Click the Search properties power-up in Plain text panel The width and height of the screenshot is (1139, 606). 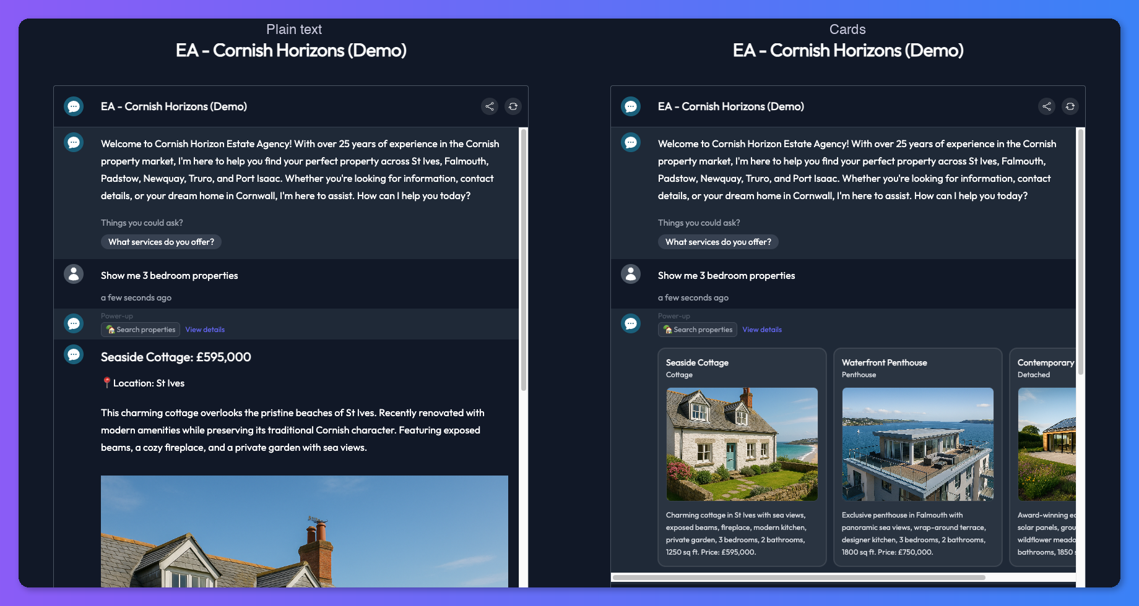click(140, 330)
